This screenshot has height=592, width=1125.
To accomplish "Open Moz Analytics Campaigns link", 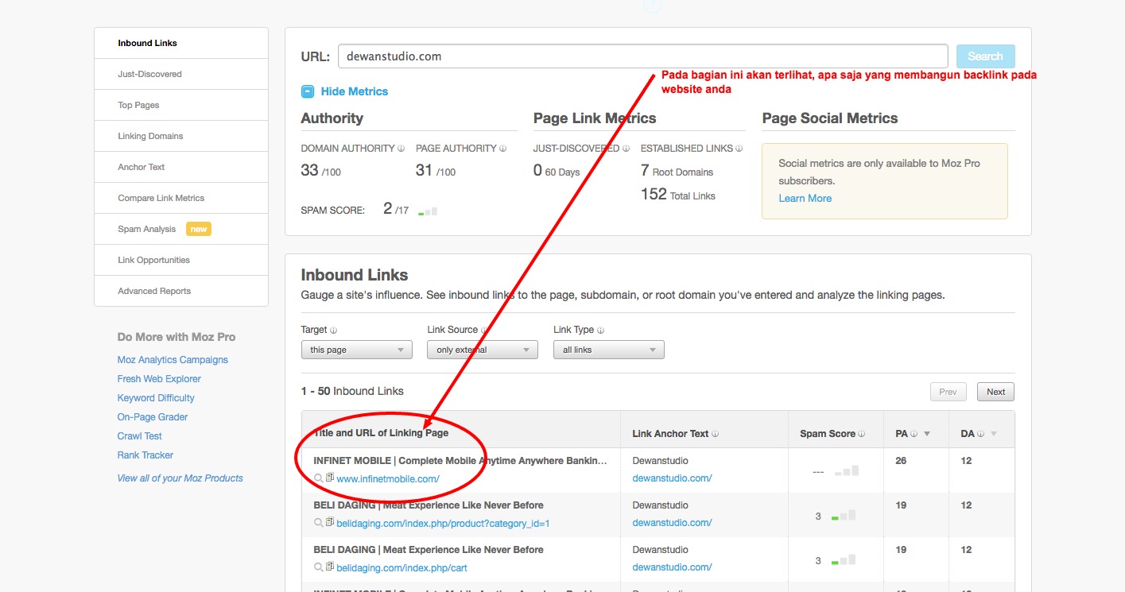I will pyautogui.click(x=173, y=360).
